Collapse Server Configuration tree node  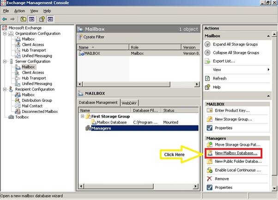pos(5,61)
